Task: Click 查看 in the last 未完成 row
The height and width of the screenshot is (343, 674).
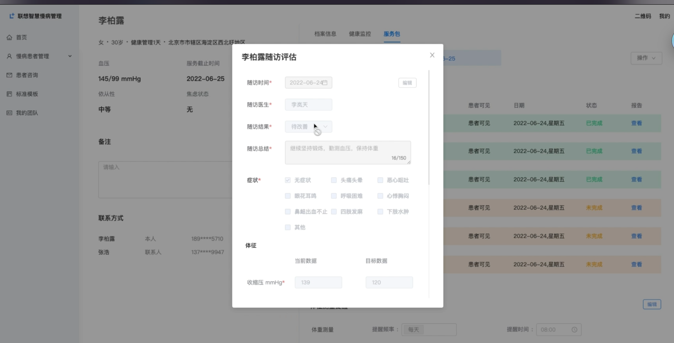Action: point(636,264)
